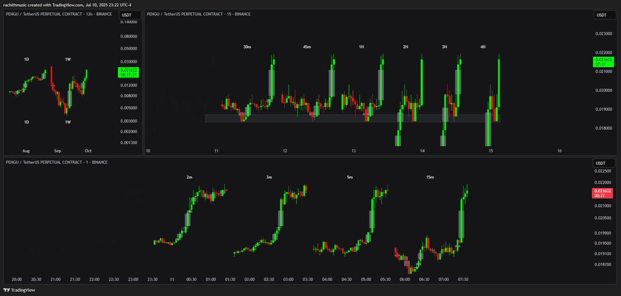Click the 0.019900 price on the 1-minute axis
Screen dimensions: 621x296
[603, 233]
